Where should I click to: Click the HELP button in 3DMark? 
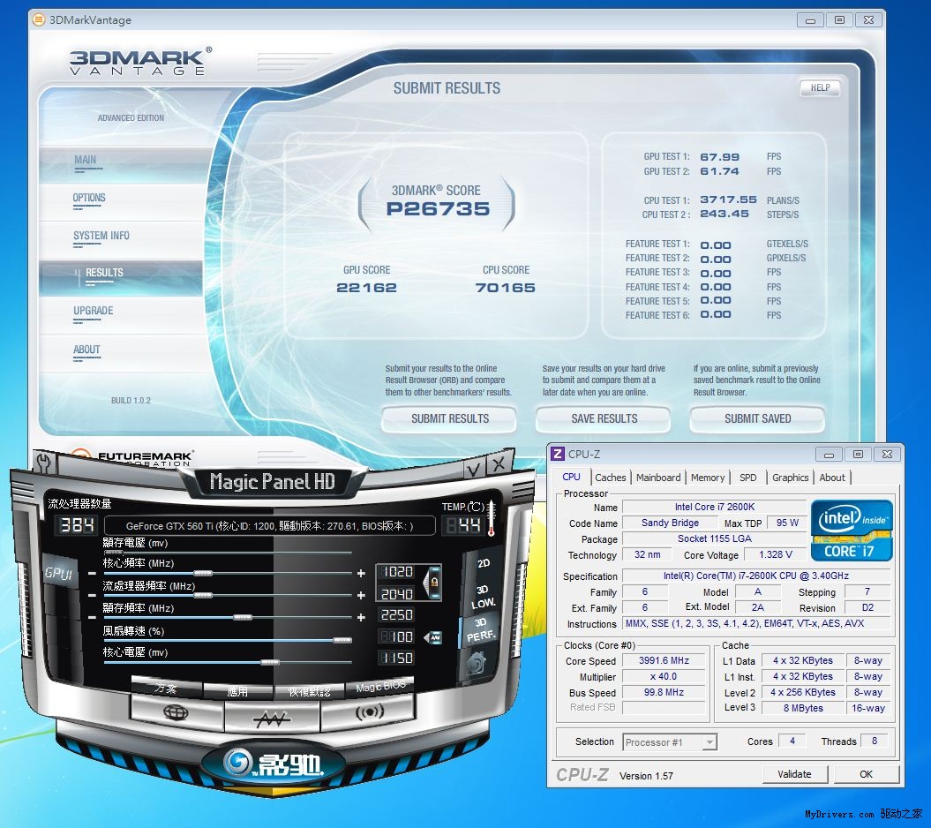click(x=820, y=88)
